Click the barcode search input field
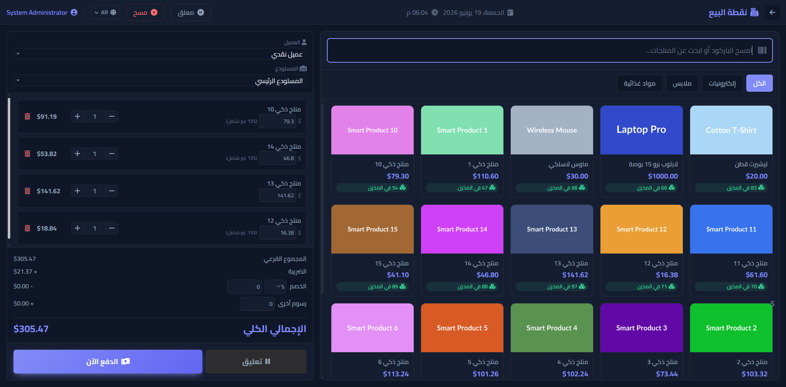 click(x=550, y=51)
